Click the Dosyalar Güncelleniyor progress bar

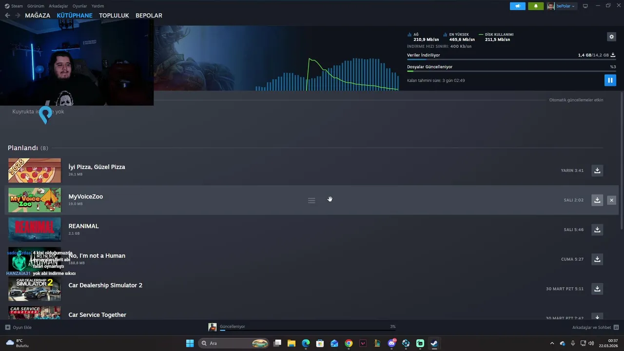511,71
